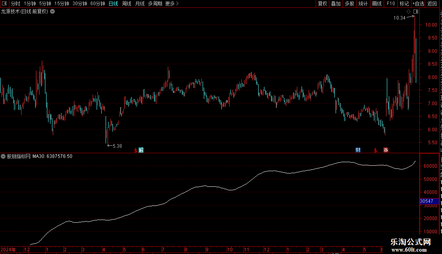Activate the 画线 drawing tool
This screenshot has height=254, width=442.
click(x=377, y=4)
